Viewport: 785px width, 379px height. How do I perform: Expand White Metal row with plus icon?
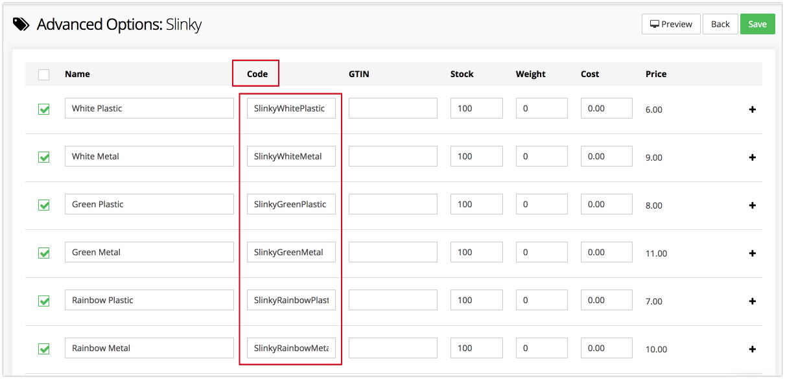pyautogui.click(x=753, y=157)
